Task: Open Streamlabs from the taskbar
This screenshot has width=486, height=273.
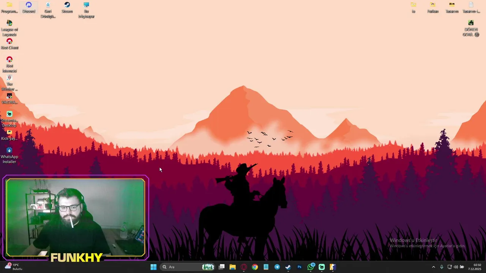Action: pos(322,267)
